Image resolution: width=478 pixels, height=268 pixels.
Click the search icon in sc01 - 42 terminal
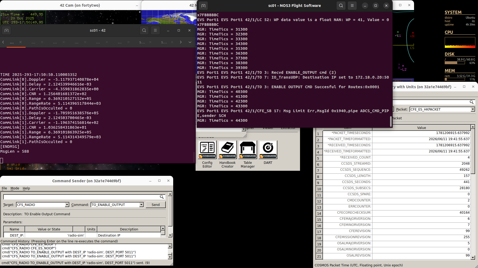144,30
